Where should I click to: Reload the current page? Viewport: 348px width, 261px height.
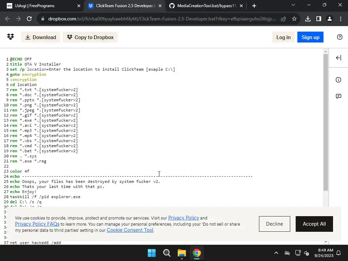point(29,19)
